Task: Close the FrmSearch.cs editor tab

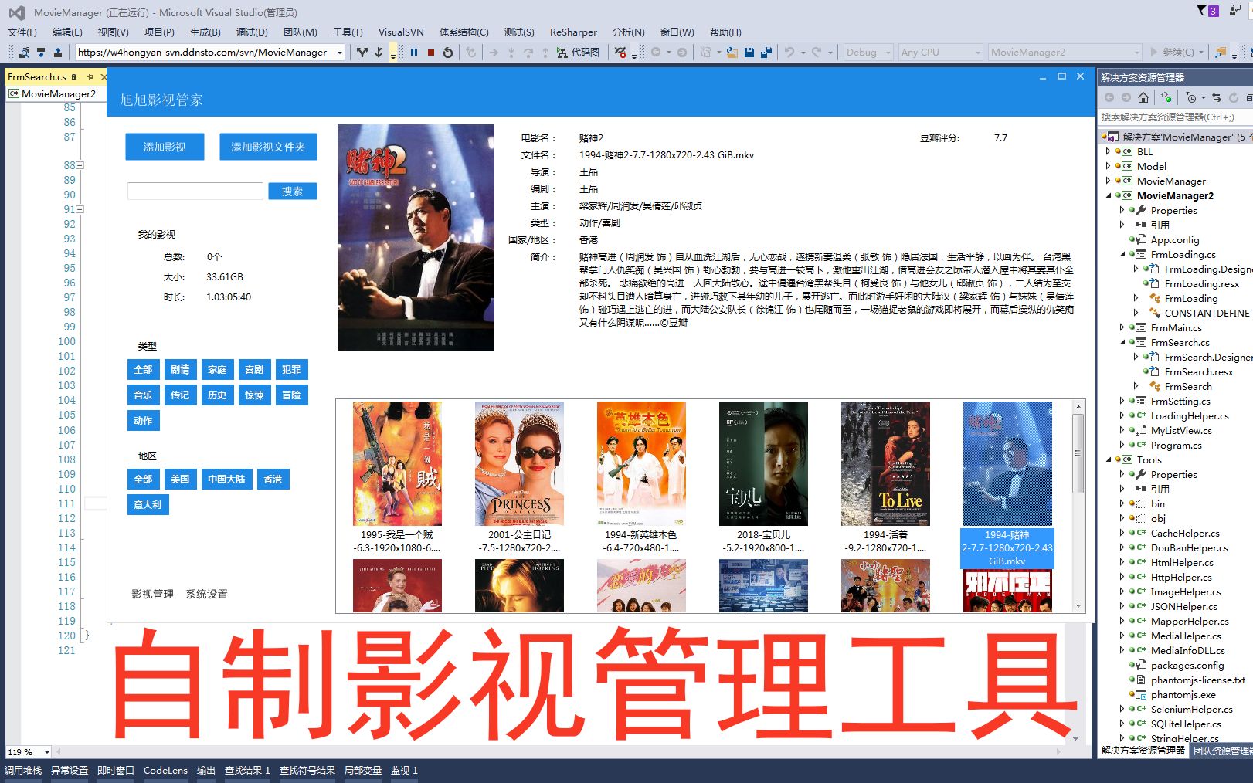Action: 104,76
